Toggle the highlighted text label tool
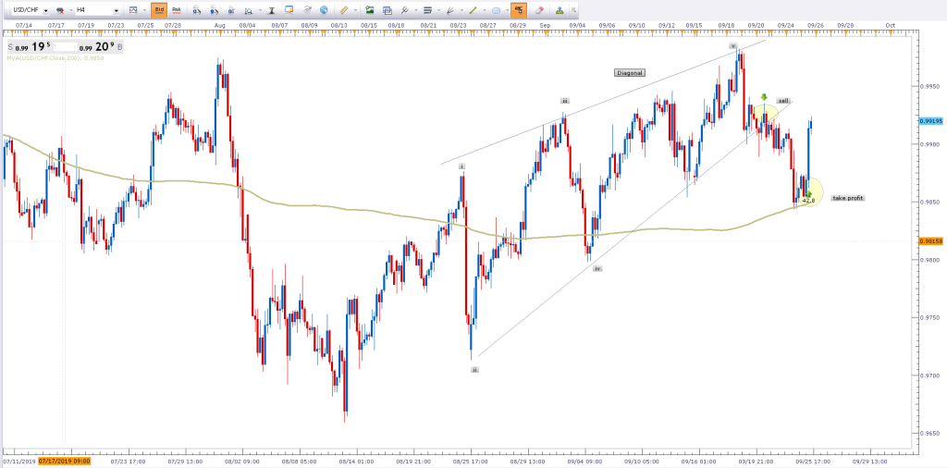947x468 pixels. tap(518, 10)
